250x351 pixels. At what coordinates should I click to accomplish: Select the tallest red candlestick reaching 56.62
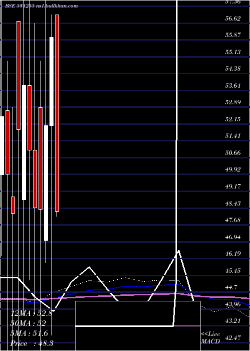click(57, 113)
